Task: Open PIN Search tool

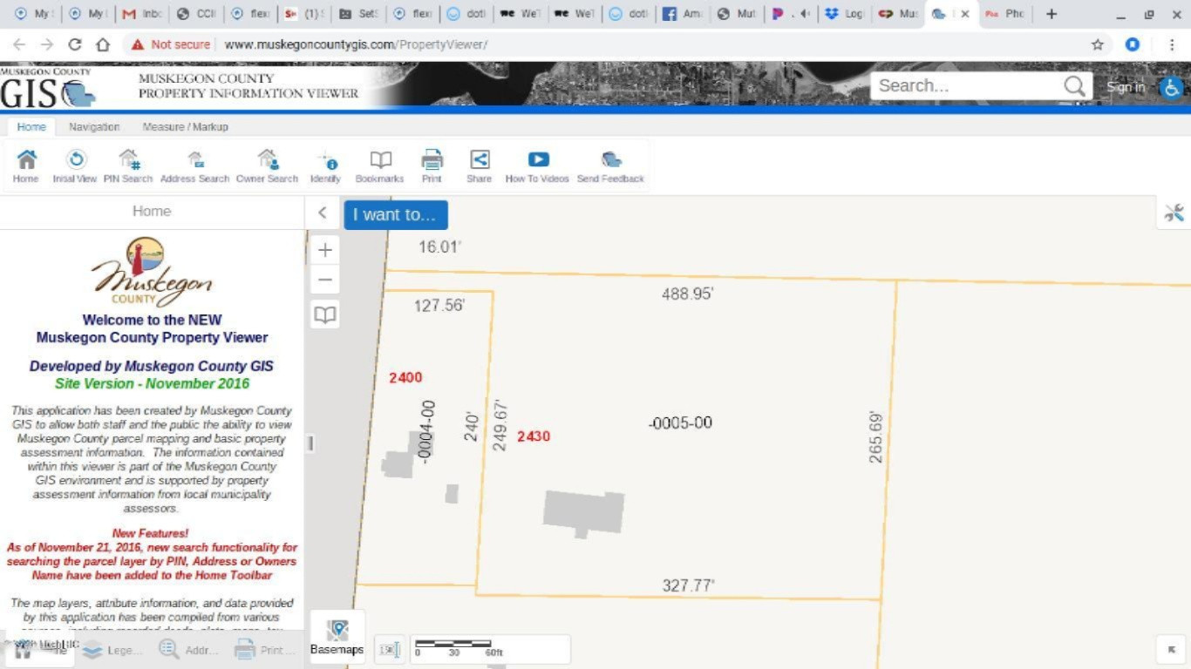Action: 128,166
